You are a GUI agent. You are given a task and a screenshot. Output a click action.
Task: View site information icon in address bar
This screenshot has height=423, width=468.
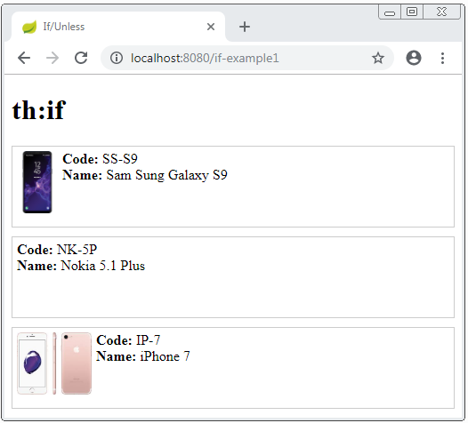[x=117, y=58]
